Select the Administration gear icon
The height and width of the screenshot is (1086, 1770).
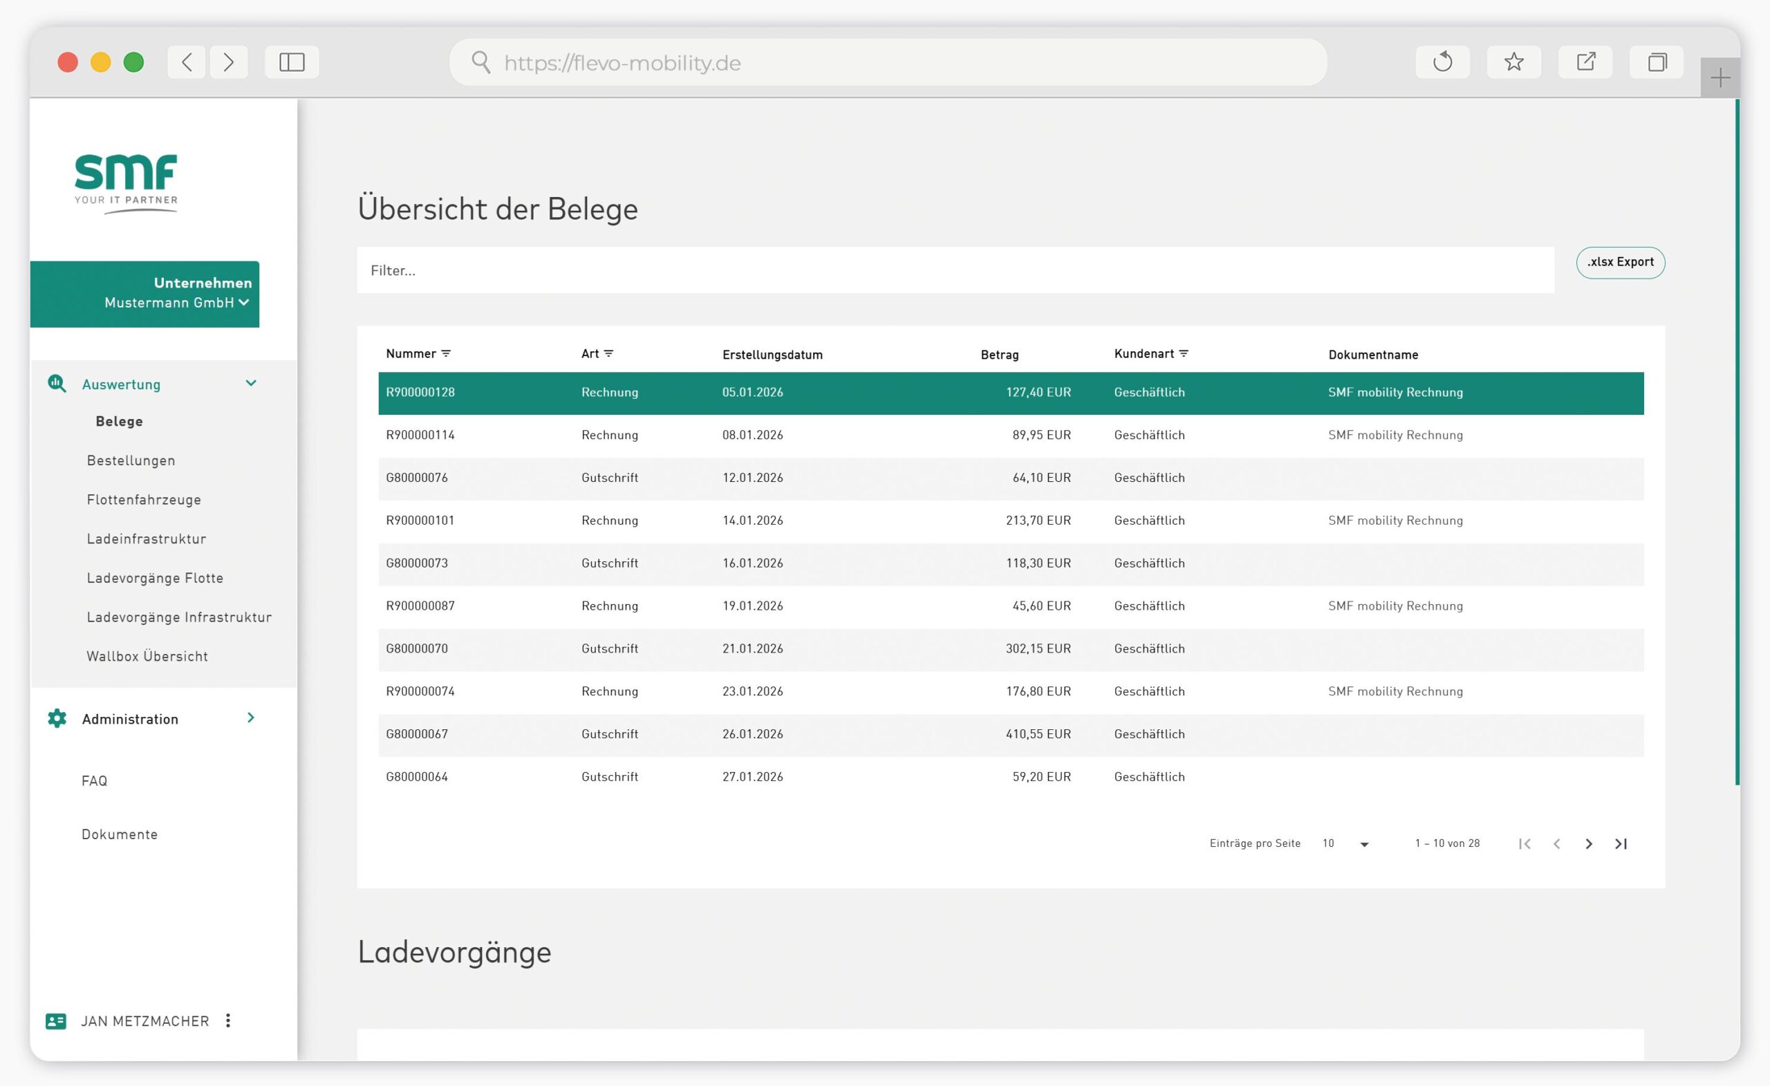click(56, 718)
